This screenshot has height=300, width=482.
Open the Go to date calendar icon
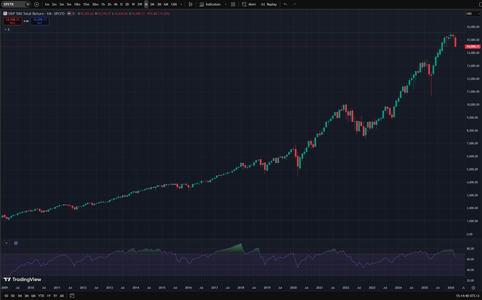click(71, 296)
